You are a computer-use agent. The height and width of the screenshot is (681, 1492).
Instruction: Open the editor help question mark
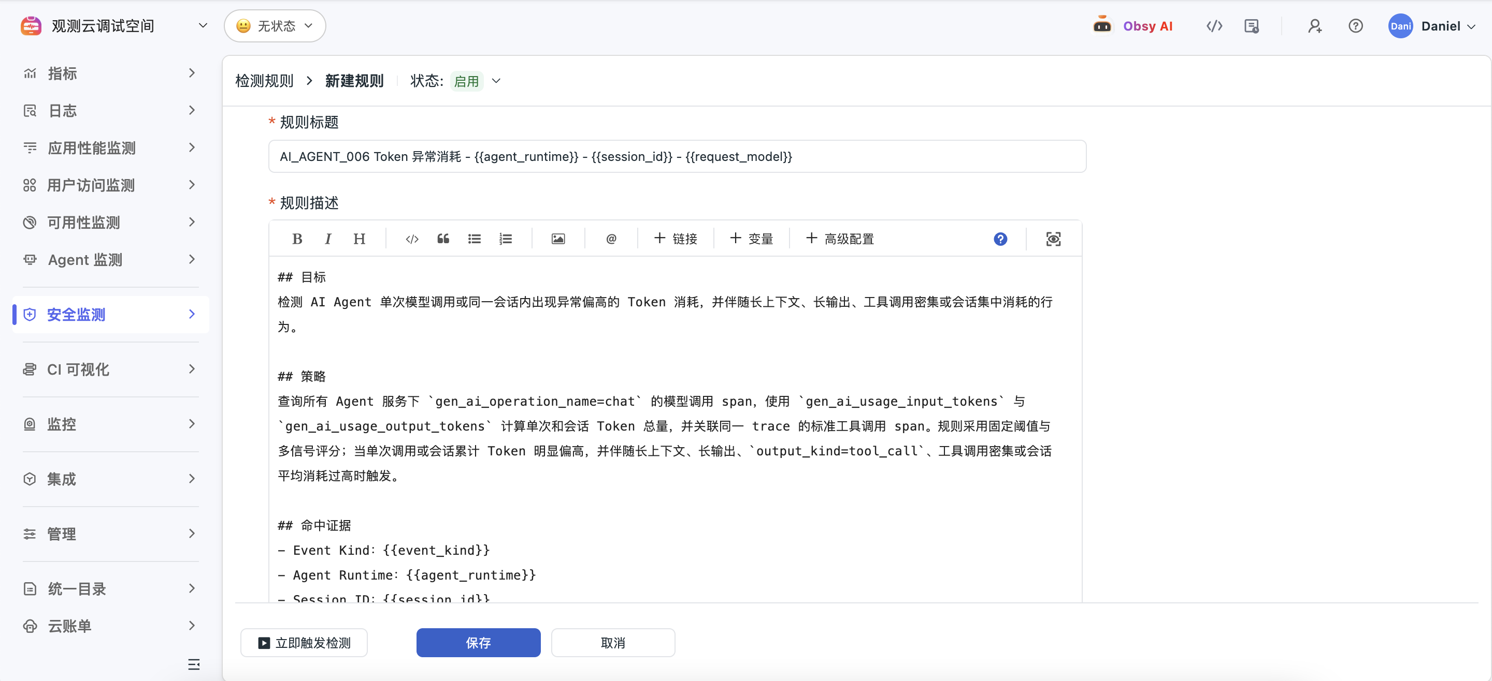[x=1000, y=239]
